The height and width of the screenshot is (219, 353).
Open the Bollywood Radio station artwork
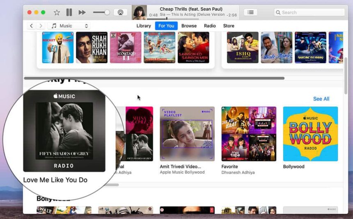tap(310, 134)
